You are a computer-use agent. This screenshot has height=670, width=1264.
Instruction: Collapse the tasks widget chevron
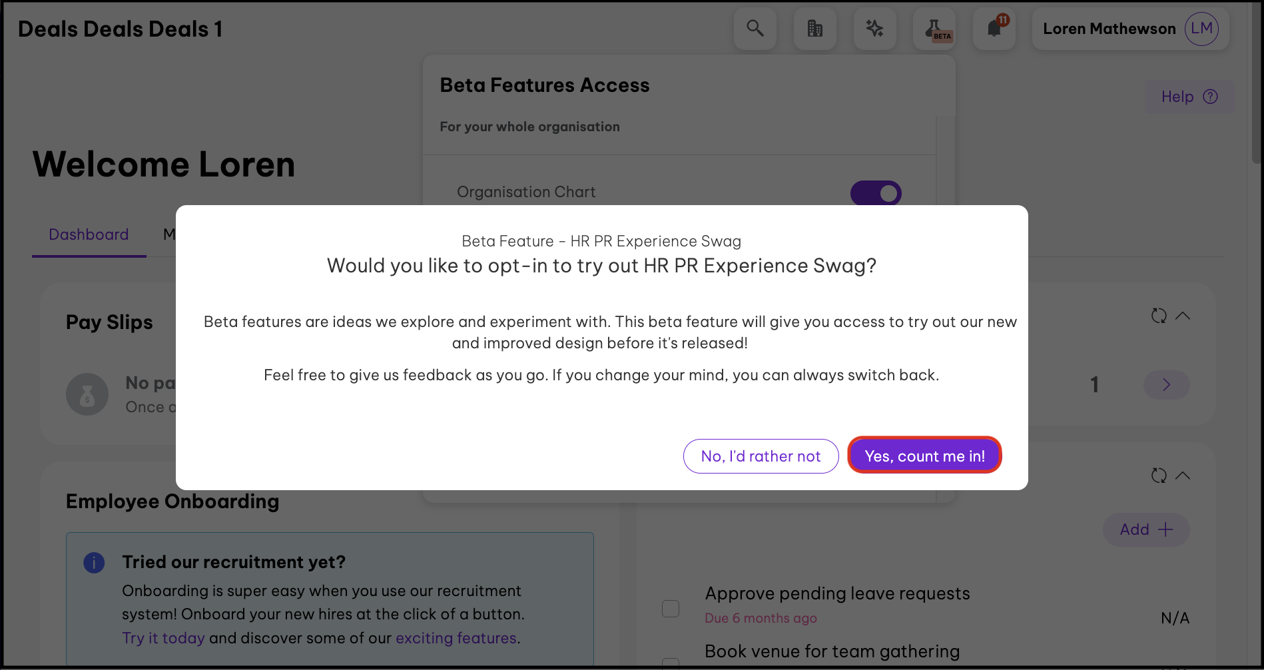[1183, 476]
